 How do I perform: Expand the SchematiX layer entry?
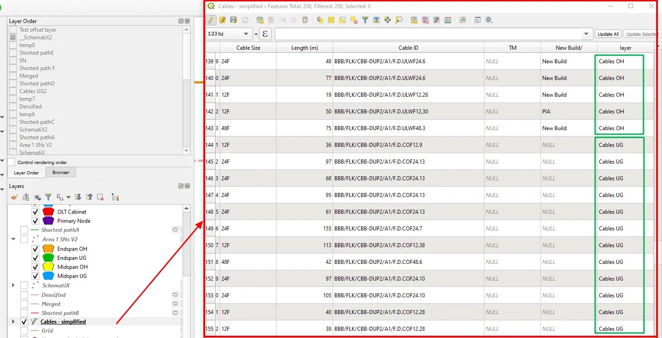[x=13, y=285]
